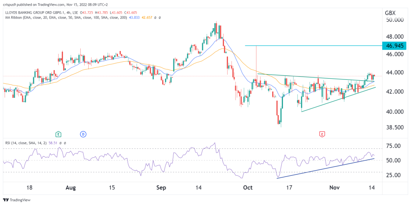The width and height of the screenshot is (411, 205).
Task: Click the RSI 75.00 scale label
Action: (x=393, y=146)
